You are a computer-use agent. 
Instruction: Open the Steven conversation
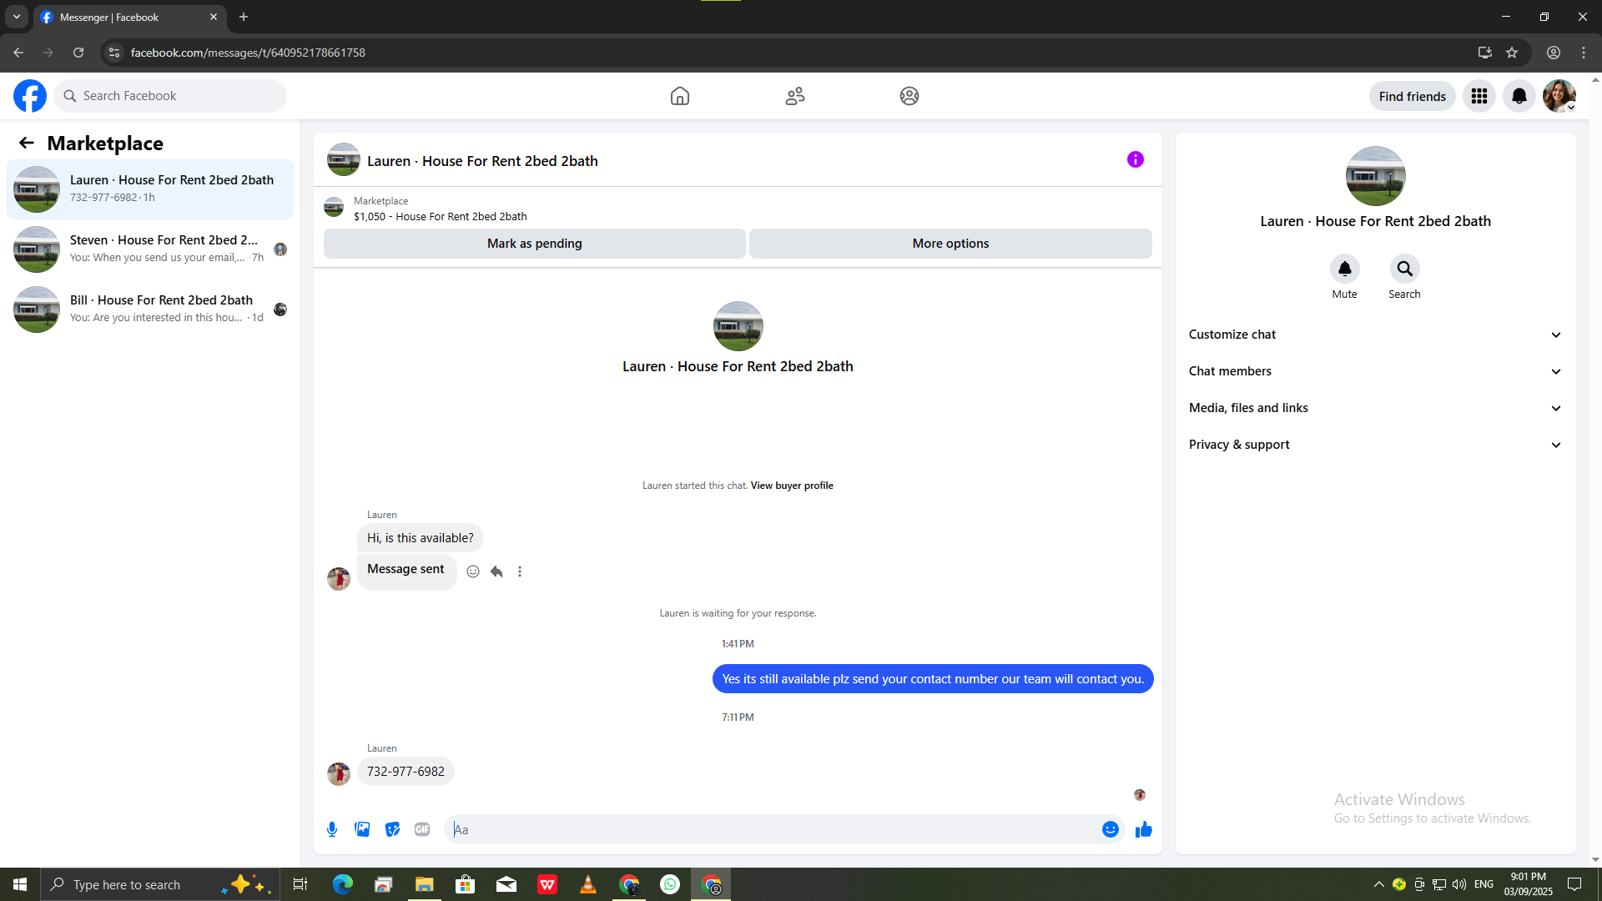click(x=150, y=249)
